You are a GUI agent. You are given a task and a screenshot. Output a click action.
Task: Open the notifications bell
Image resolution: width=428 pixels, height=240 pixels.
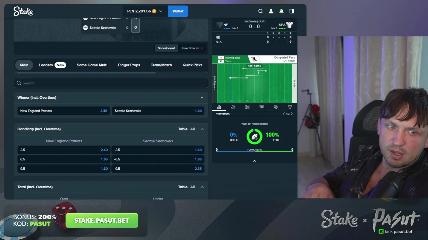pyautogui.click(x=281, y=11)
